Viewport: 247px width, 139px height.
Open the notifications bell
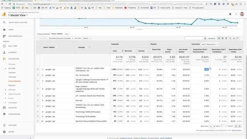[x=230, y=14]
